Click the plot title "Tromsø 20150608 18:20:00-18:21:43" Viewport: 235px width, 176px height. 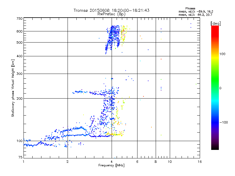coord(111,10)
